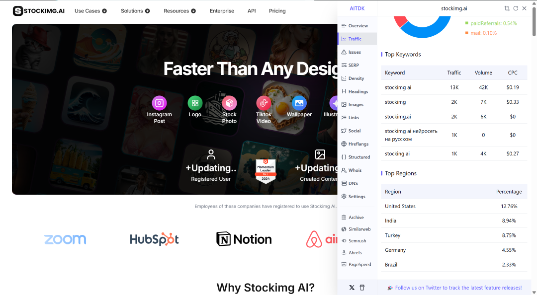Click the Volume column header

click(483, 73)
